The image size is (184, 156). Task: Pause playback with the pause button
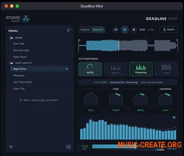click(x=125, y=29)
